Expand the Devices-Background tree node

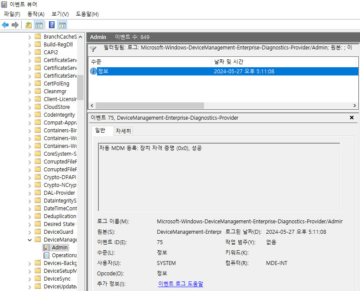(x=29, y=264)
